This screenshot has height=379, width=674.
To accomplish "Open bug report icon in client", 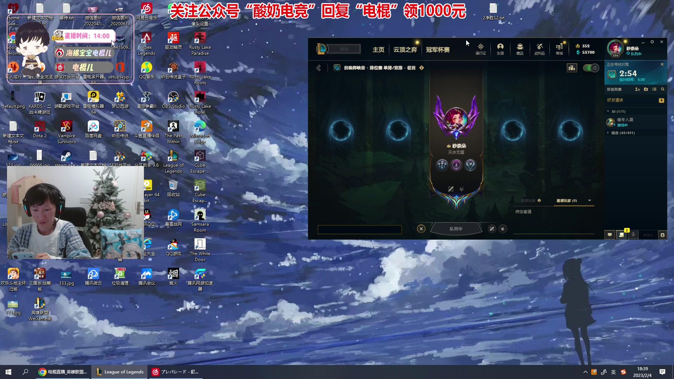I will [x=662, y=235].
